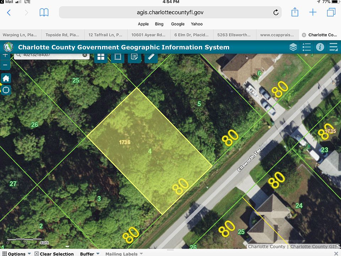Click lot 5 on the map
The height and width of the screenshot is (256, 341).
pyautogui.click(x=199, y=104)
